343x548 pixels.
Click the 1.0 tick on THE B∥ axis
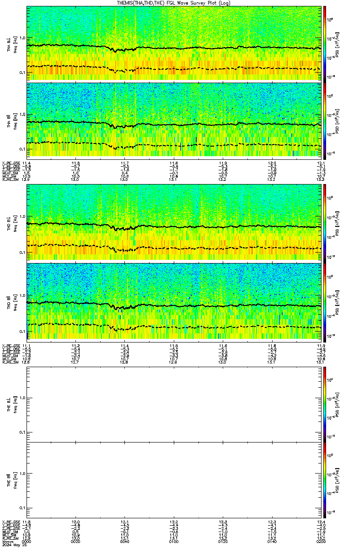point(22,474)
